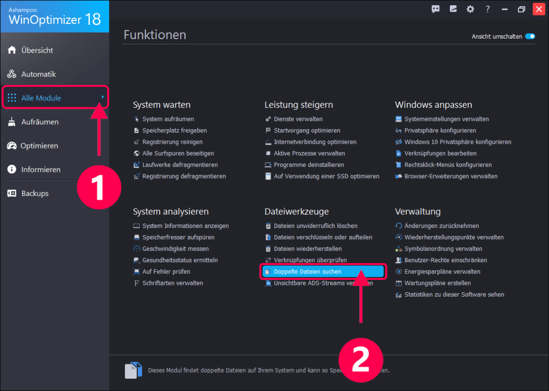The width and height of the screenshot is (549, 391).
Task: Click the notes pencil icon in title bar
Action: coord(453,9)
